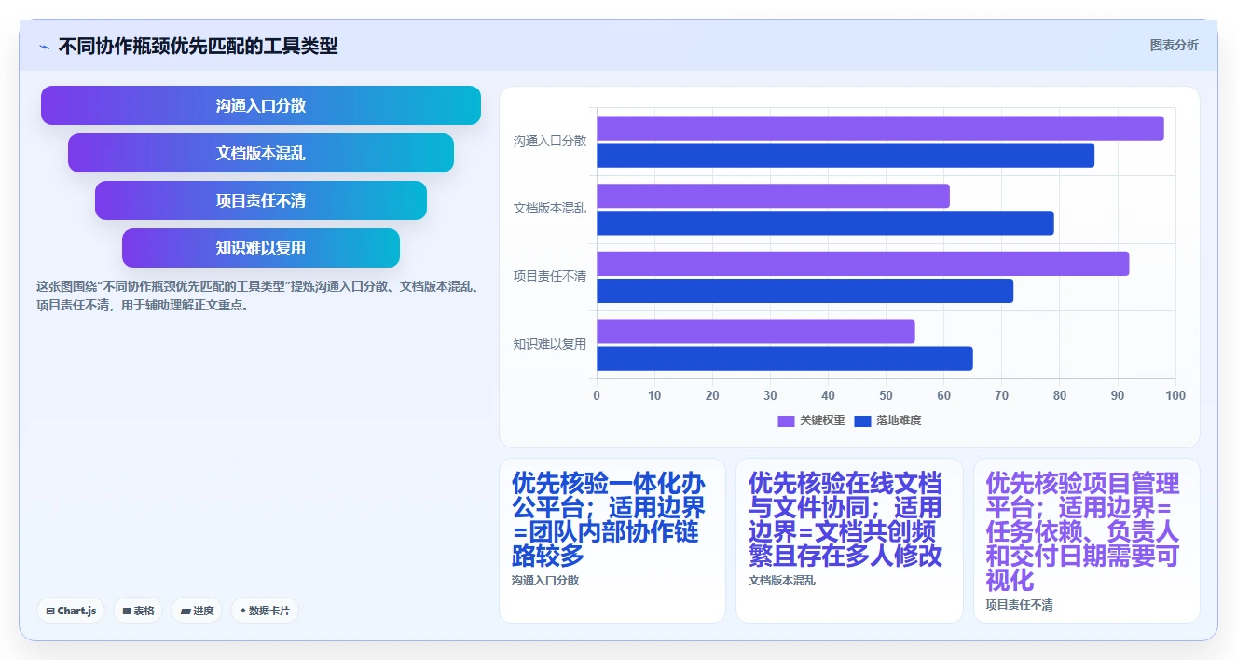1237x660 pixels.
Task: Click the x-axis value 0
Action: click(x=597, y=395)
